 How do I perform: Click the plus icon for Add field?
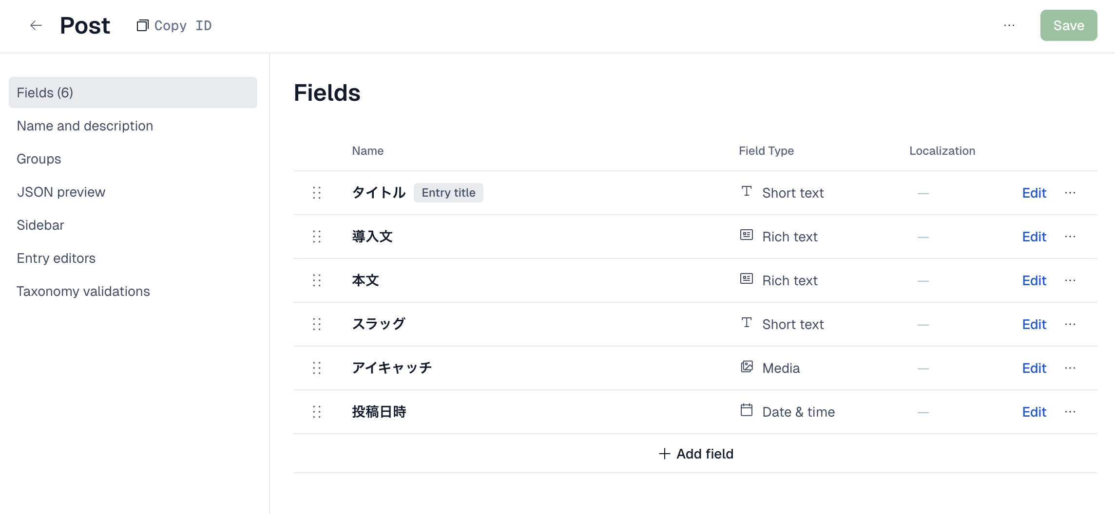[x=664, y=454]
